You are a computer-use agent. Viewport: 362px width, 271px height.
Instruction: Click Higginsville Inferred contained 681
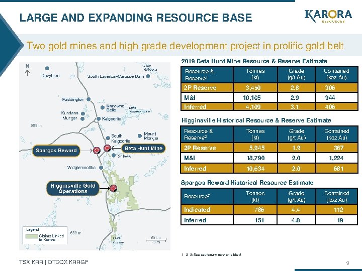(x=338, y=169)
